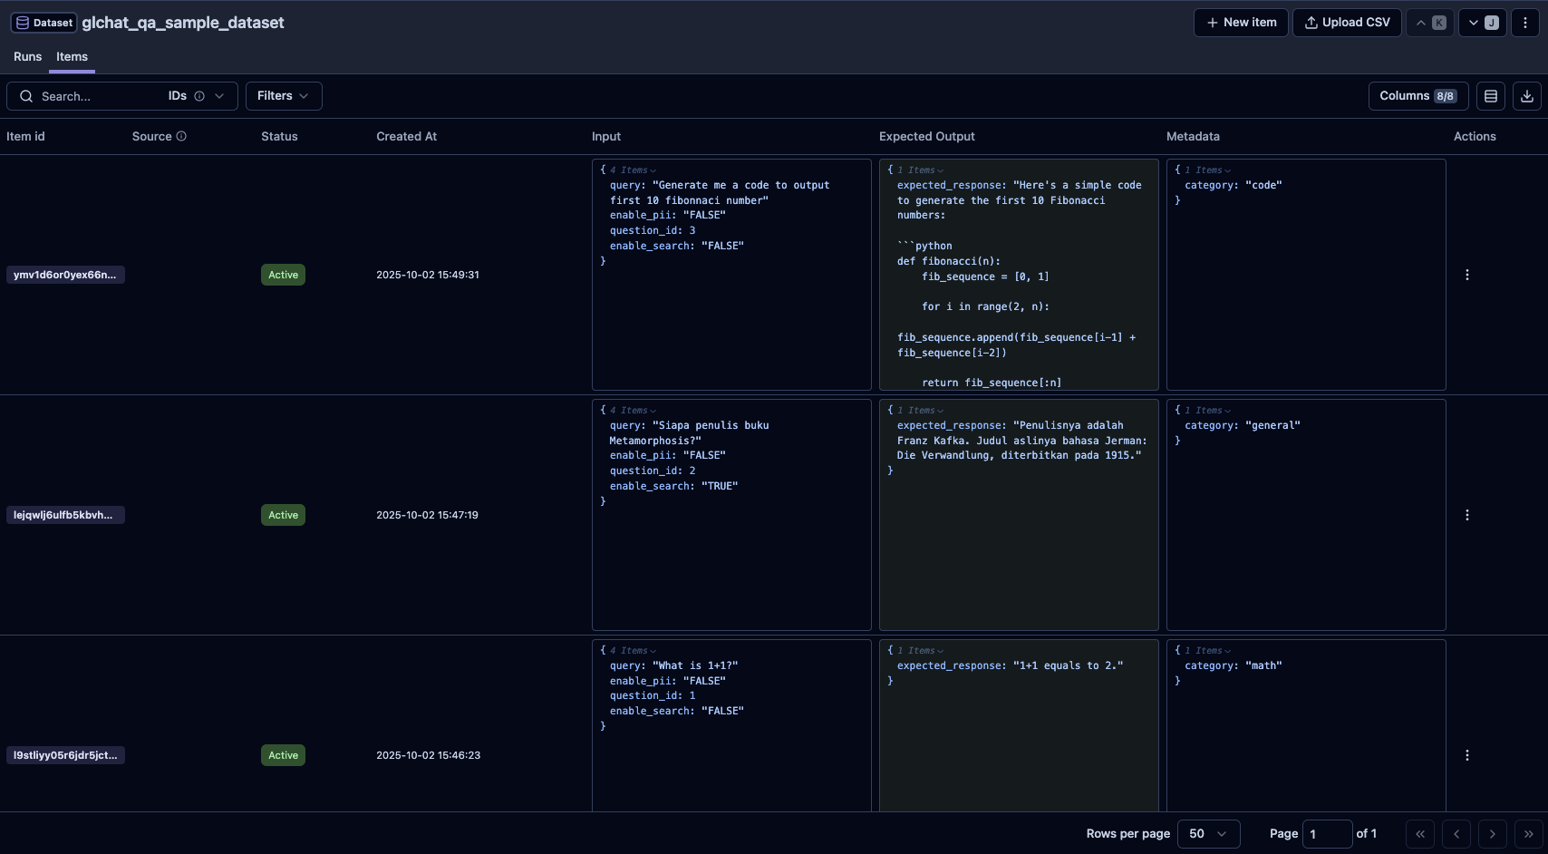Expand the Filters dropdown

coord(283,96)
